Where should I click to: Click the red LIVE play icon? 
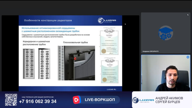(x=77, y=100)
